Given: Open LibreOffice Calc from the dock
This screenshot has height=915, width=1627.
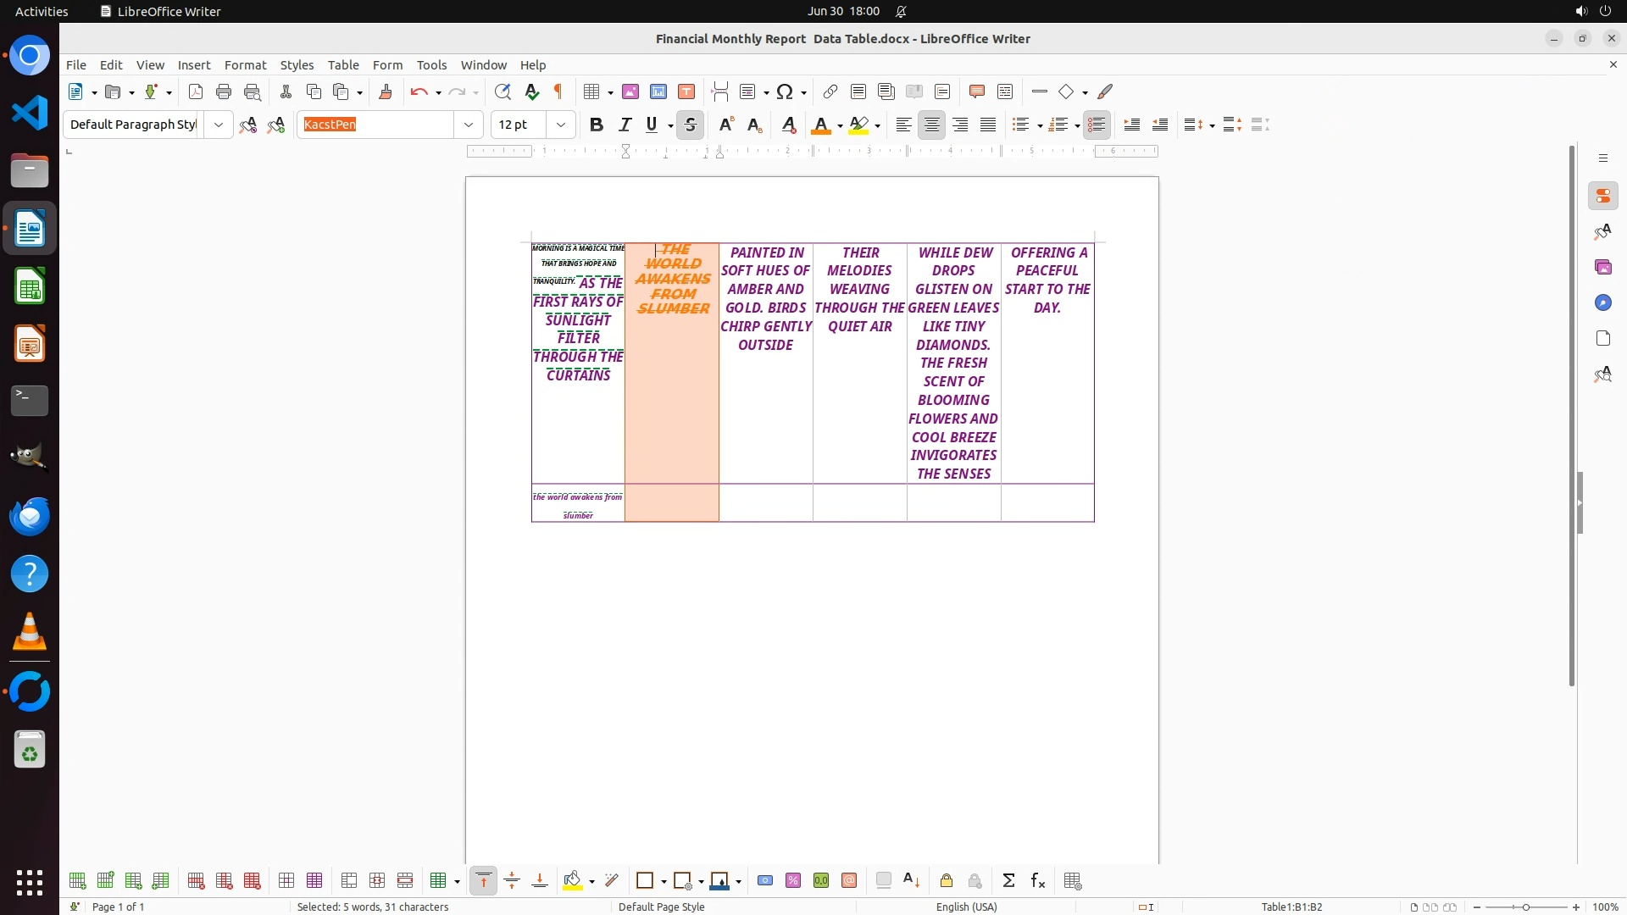Looking at the screenshot, I should click(30, 286).
